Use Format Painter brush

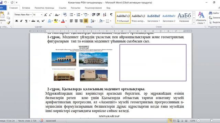click(8, 23)
